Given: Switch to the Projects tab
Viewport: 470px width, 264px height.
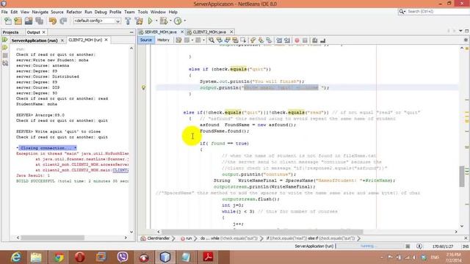Looking at the screenshot, I should pos(10,32).
